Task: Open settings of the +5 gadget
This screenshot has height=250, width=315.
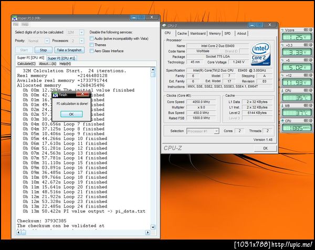Action: pos(306,60)
